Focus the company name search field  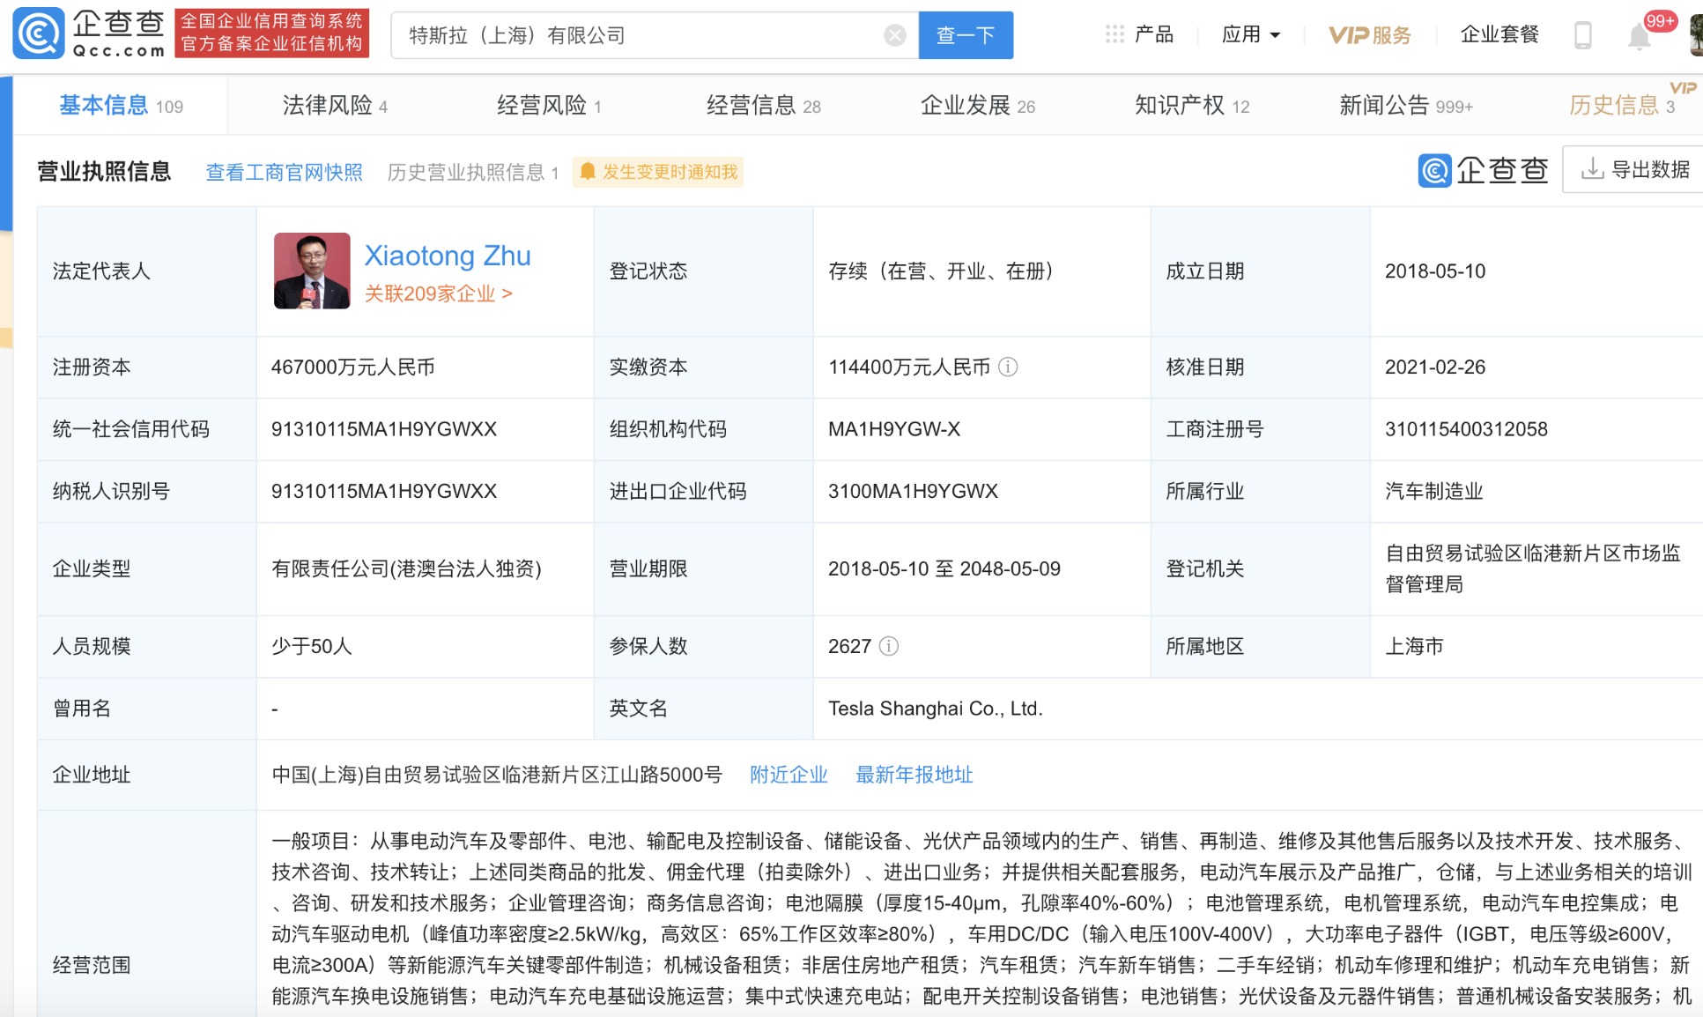(x=639, y=35)
